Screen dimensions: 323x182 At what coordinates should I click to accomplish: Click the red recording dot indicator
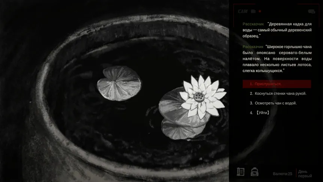point(260,11)
